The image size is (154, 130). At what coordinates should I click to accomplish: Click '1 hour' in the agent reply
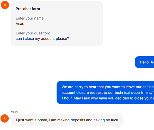[x=67, y=98]
